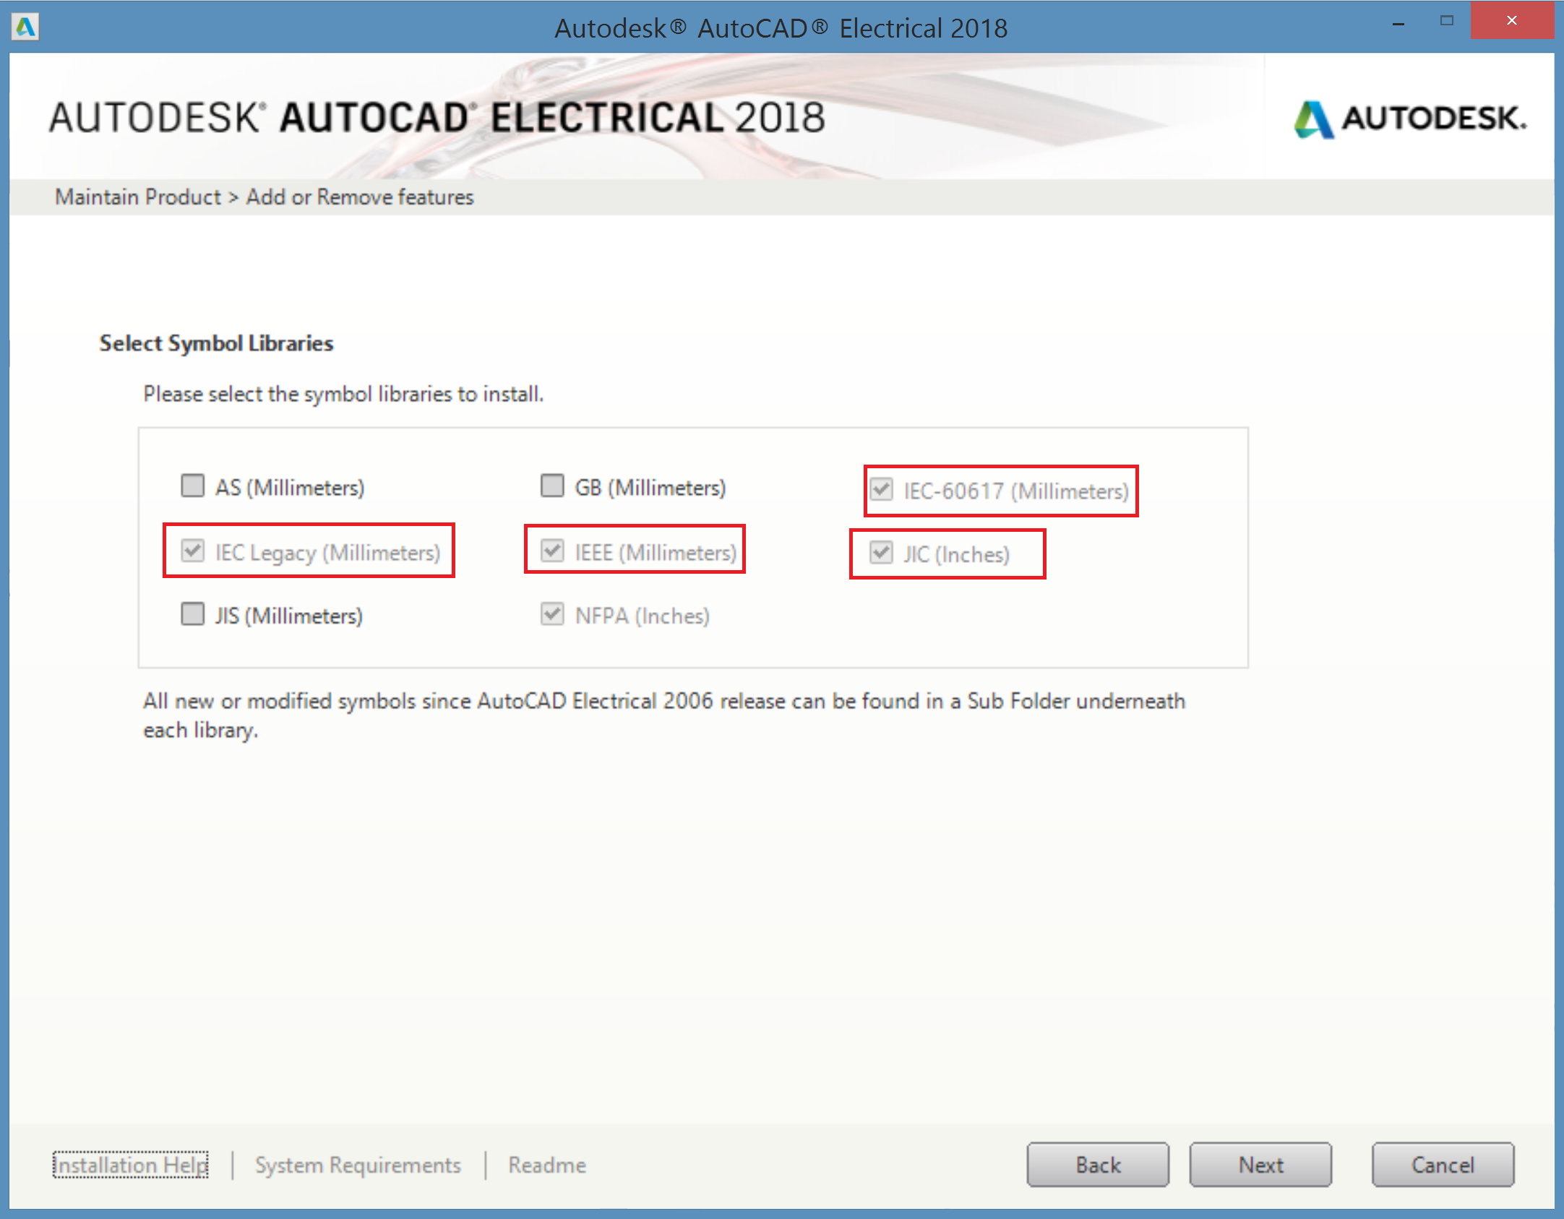Uncheck the IEEE (Millimeters) library
Viewport: 1564px width, 1219px height.
[552, 551]
